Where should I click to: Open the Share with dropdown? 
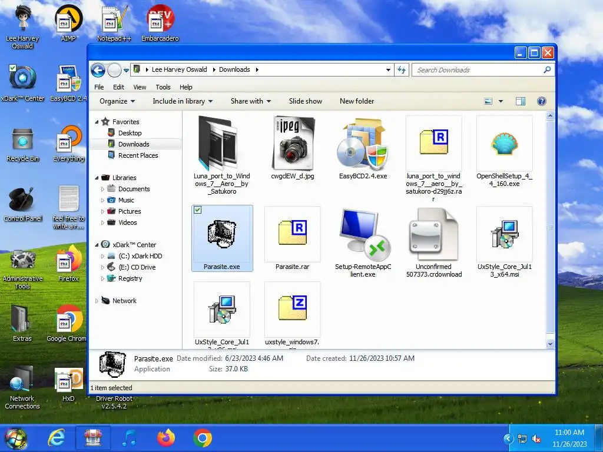coord(251,101)
